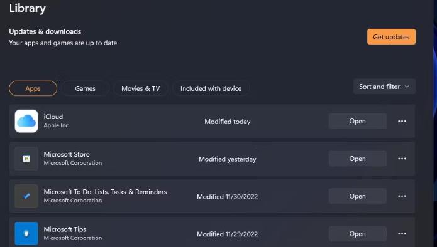Open Microsoft To Do app
This screenshot has height=247, width=437.
point(358,196)
